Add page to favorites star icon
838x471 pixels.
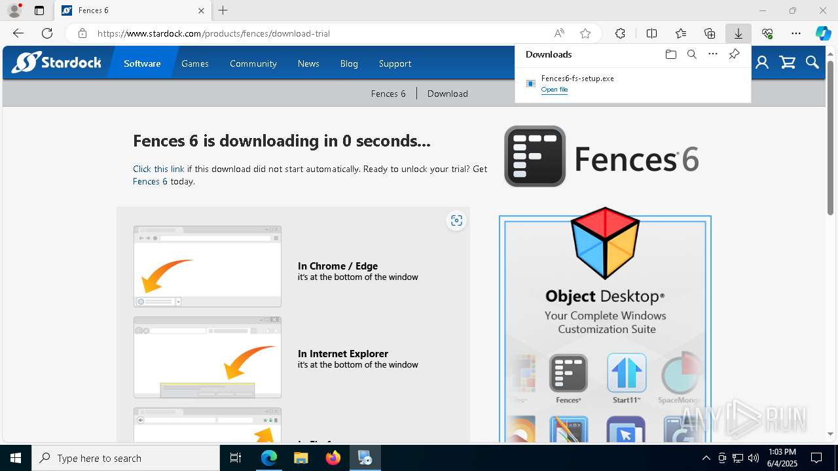(x=585, y=33)
